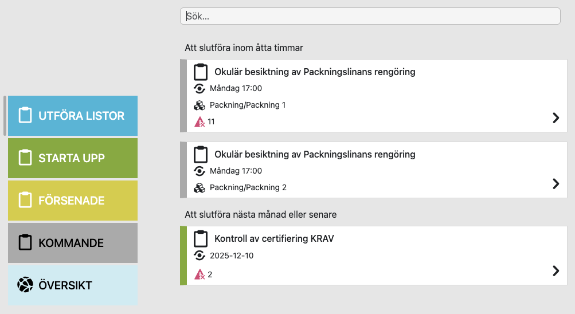575x314 pixels.
Task: Go to the Kommande view
Action: [x=71, y=243]
